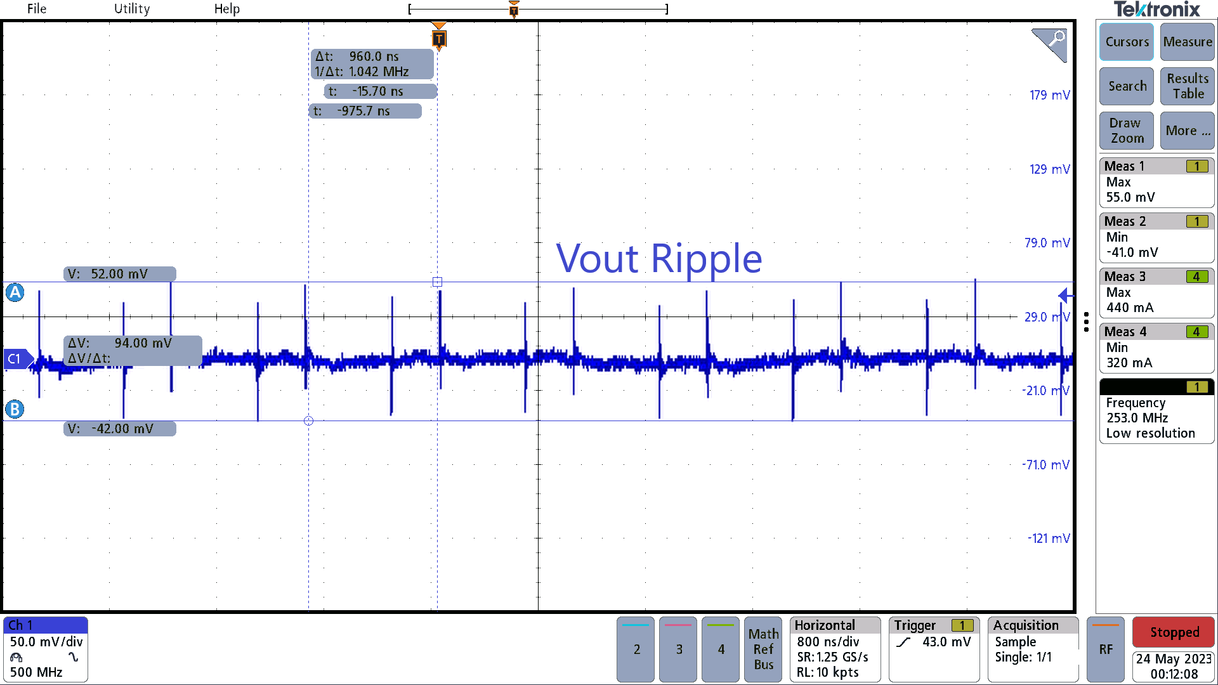Expand the Frequency 253.0 MHz measurement badge
This screenshot has height=685, width=1218.
(1156, 412)
